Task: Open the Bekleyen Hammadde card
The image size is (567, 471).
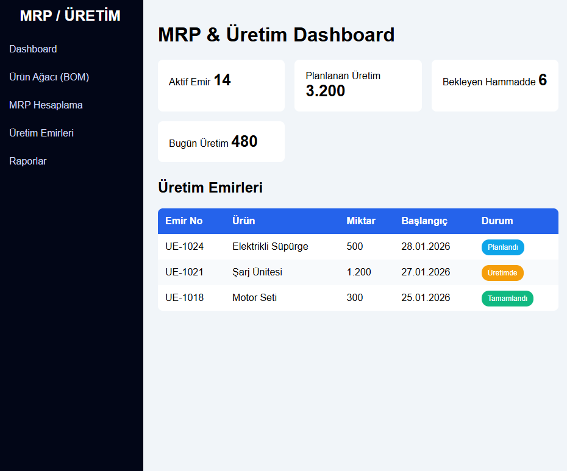Action: (494, 85)
